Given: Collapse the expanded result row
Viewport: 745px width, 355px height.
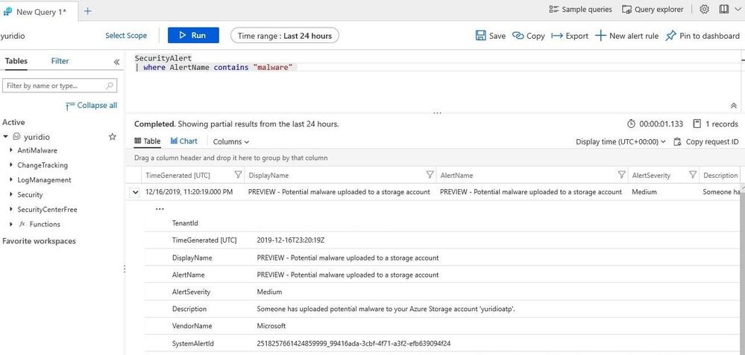Looking at the screenshot, I should click(x=136, y=192).
